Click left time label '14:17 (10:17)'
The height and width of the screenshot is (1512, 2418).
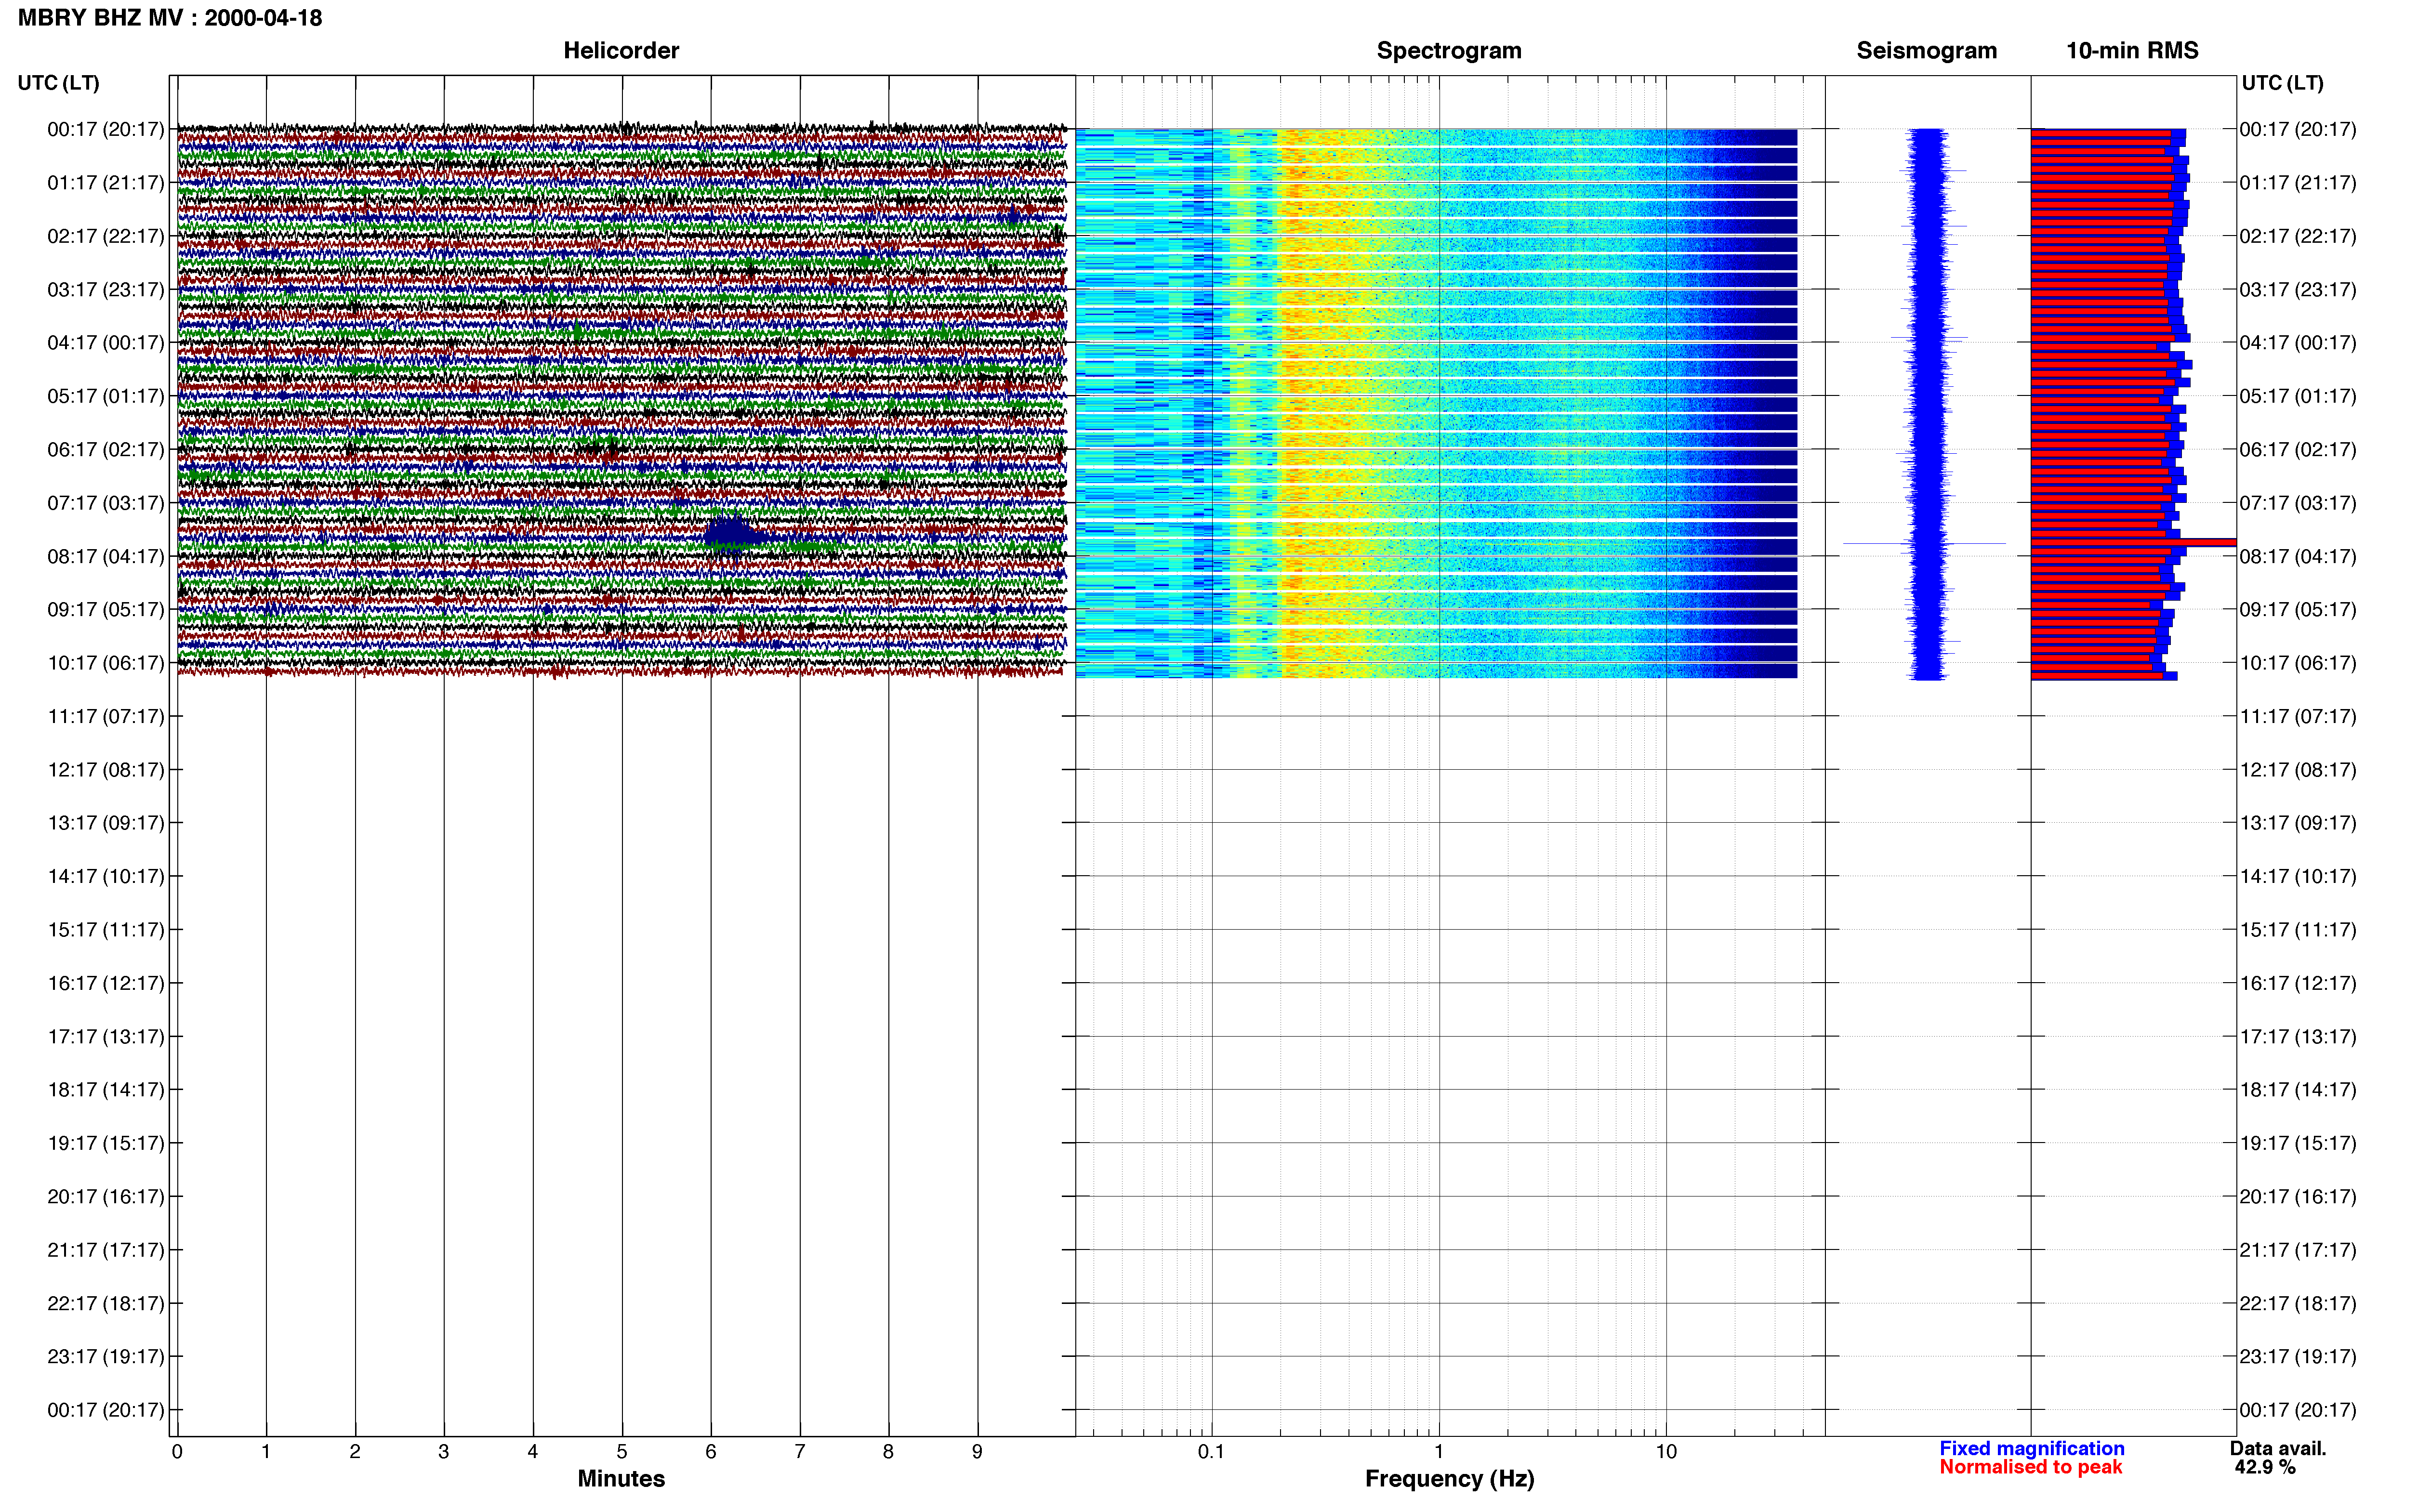(105, 877)
